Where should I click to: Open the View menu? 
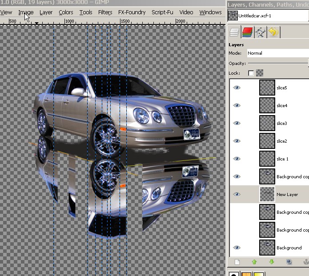(6, 12)
